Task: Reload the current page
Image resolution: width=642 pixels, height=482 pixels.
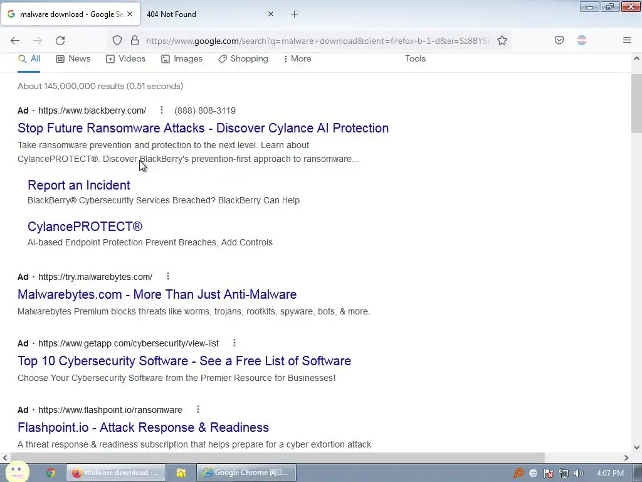Action: tap(60, 41)
